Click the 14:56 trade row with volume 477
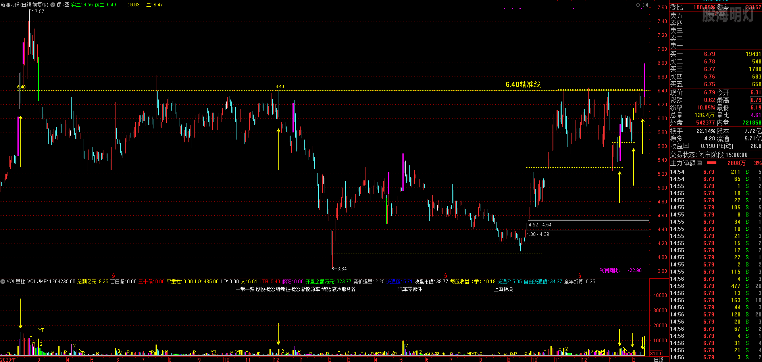The image size is (762, 362). pyautogui.click(x=716, y=286)
